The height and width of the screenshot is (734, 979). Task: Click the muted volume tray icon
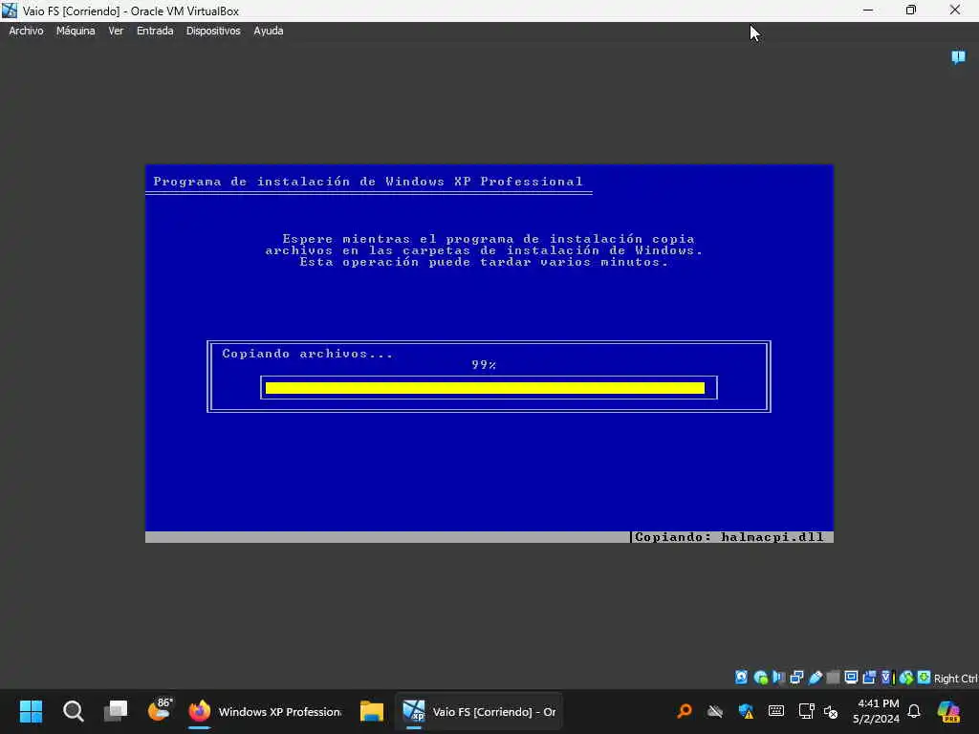[831, 711]
